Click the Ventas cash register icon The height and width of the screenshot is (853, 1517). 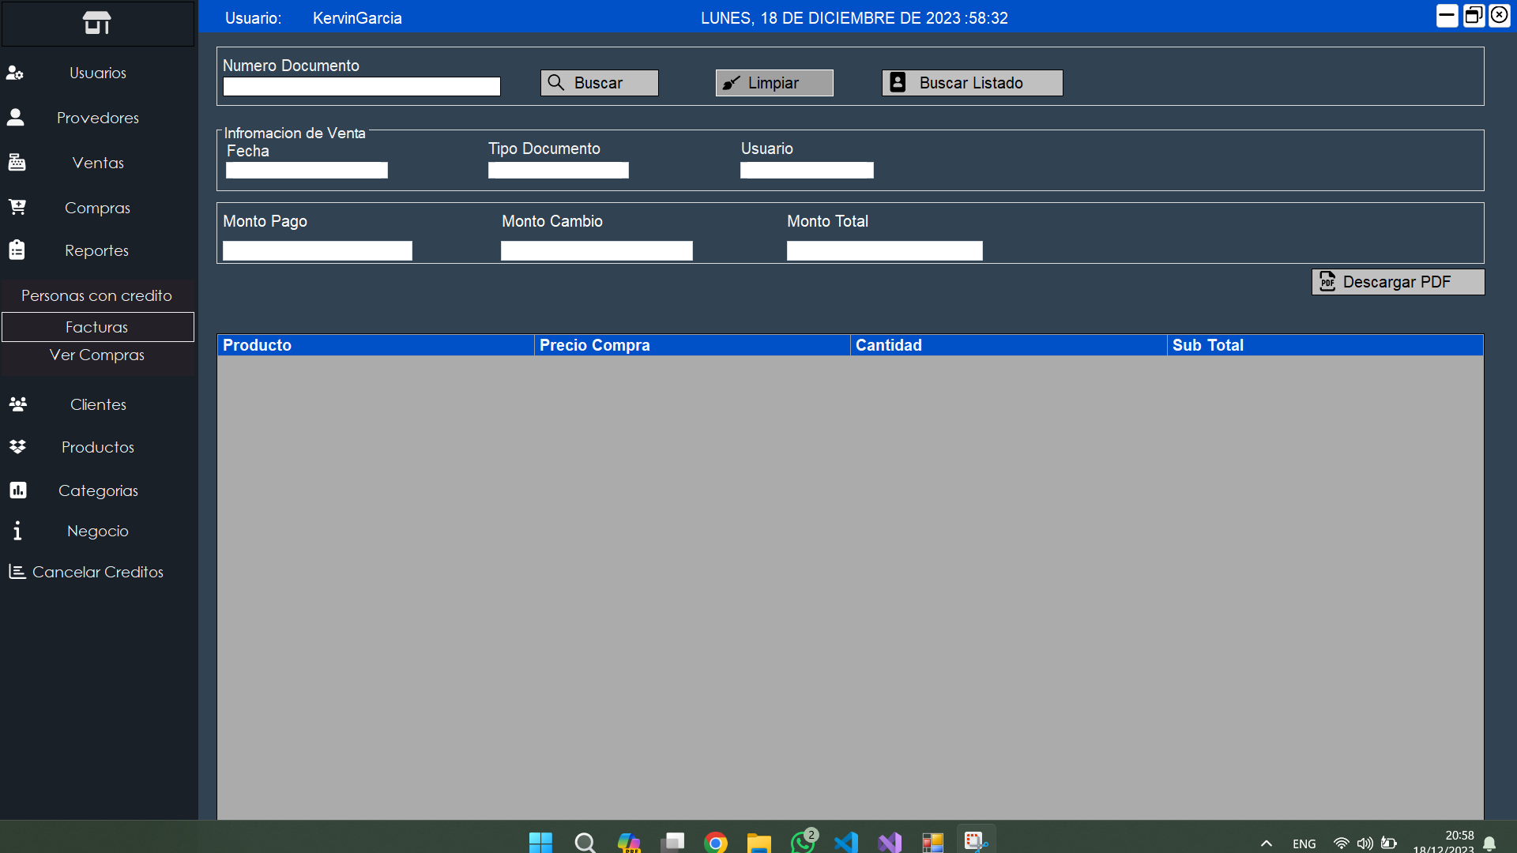coord(17,163)
